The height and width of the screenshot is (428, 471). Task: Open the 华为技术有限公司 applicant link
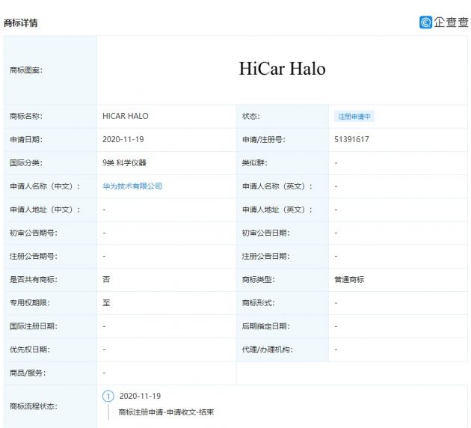pyautogui.click(x=132, y=186)
